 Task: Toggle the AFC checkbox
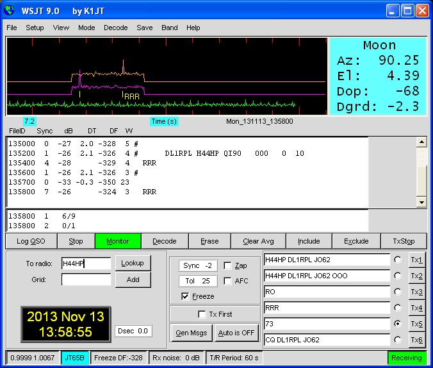click(x=228, y=281)
